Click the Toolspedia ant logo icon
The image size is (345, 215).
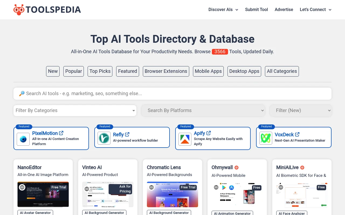[x=18, y=9]
